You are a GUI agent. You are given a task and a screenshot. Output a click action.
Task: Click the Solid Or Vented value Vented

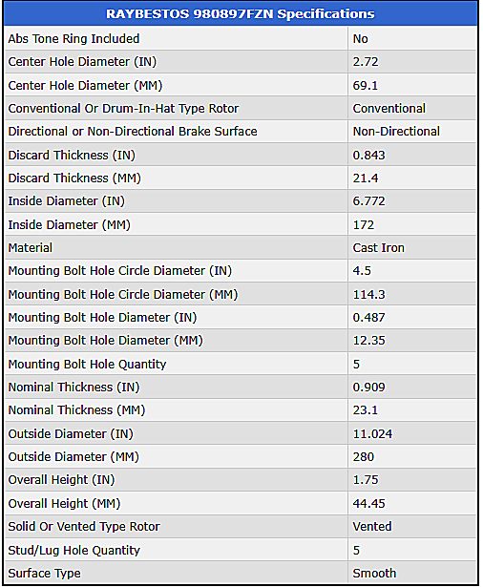372,526
